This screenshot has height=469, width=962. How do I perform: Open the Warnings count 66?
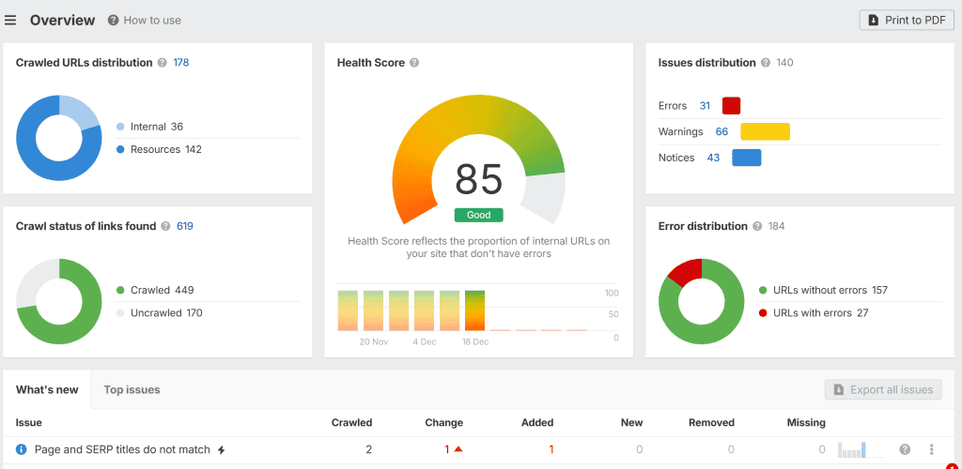(721, 131)
